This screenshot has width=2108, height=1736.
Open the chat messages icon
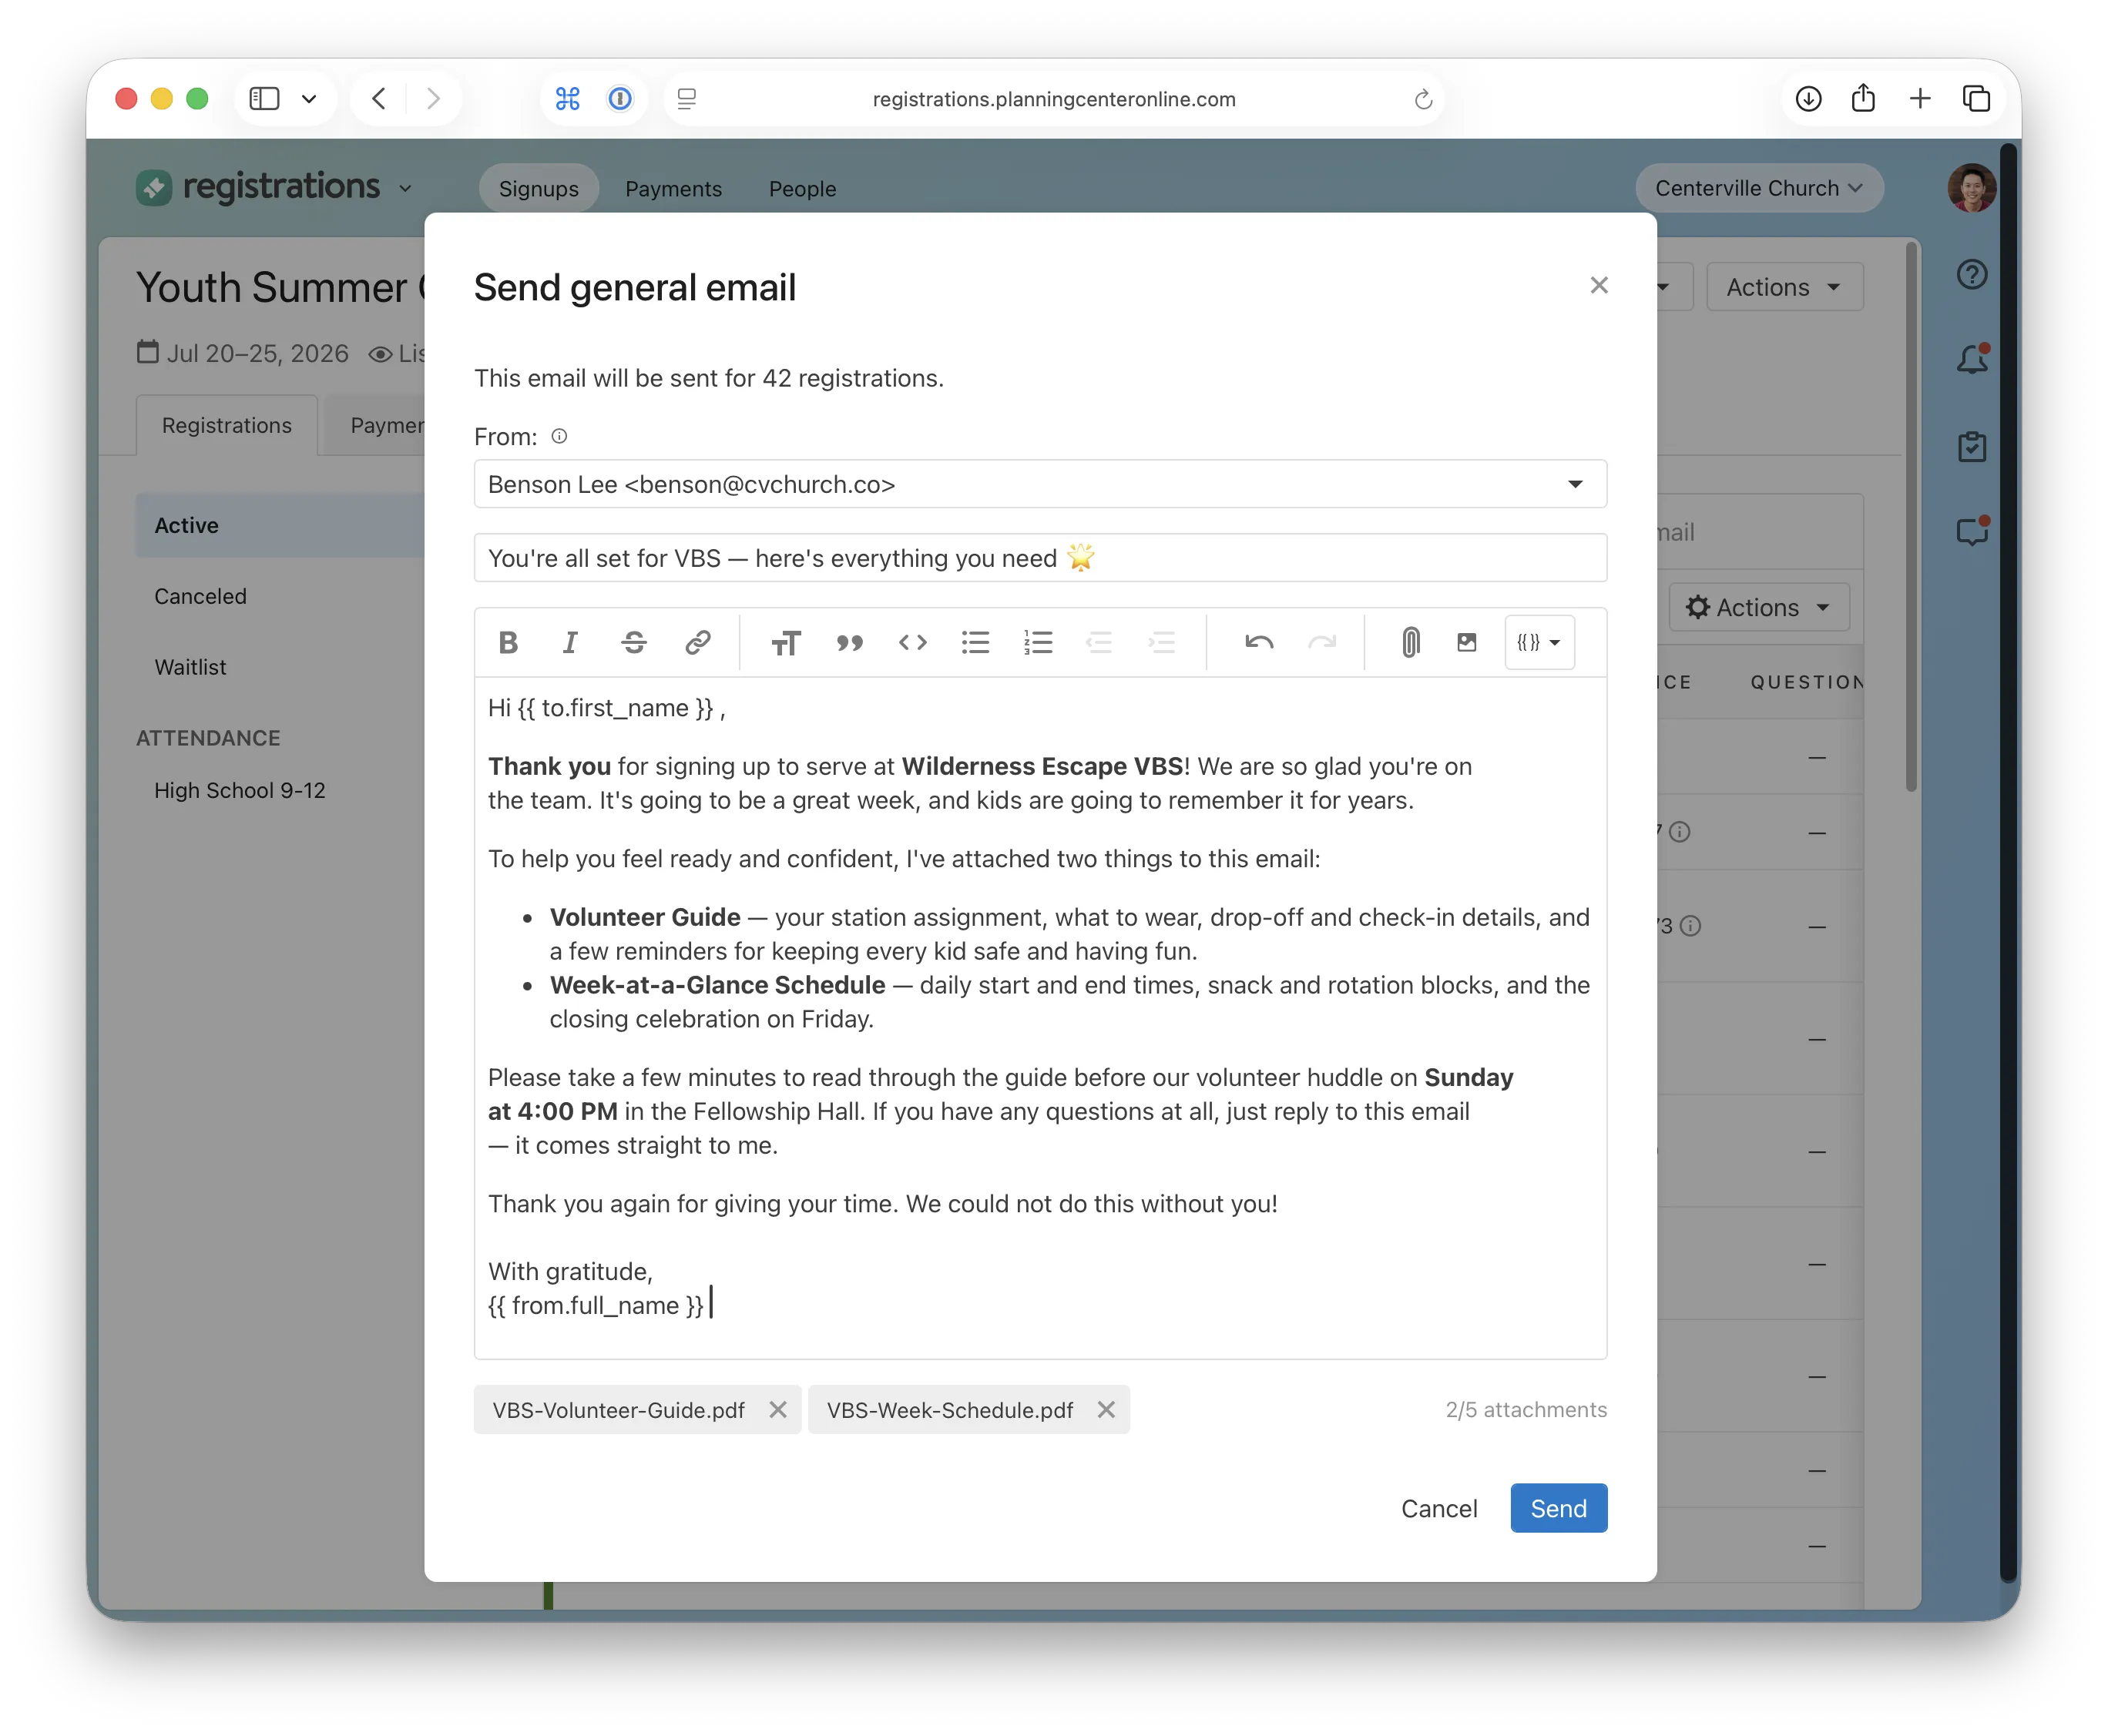(1971, 531)
